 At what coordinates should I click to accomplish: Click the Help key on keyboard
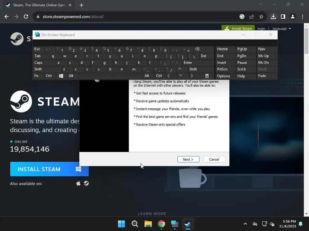pos(246,76)
